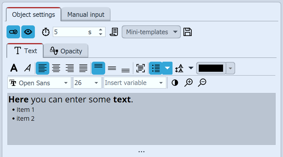
Task: Open the Mini-templates dropdown
Action: (151, 32)
